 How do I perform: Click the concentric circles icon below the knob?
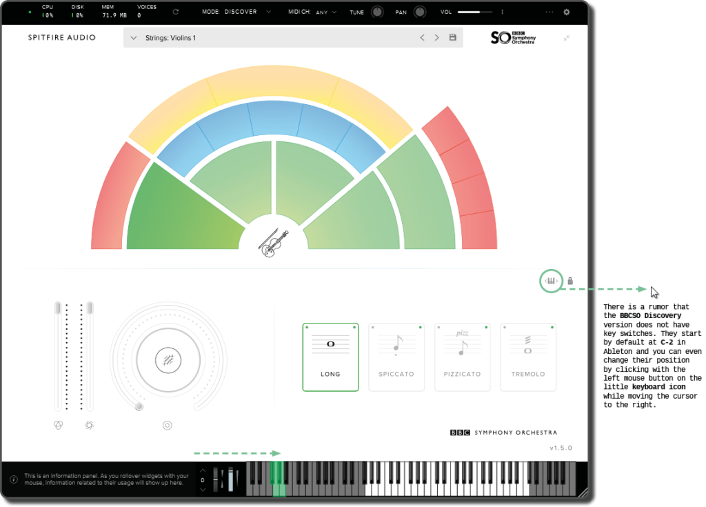tap(167, 426)
